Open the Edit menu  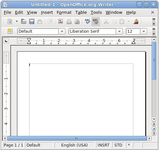(19, 13)
